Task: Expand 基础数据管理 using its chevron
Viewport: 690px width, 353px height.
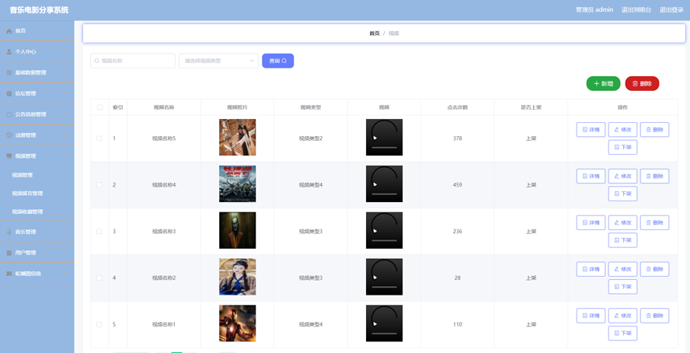Action: click(65, 72)
